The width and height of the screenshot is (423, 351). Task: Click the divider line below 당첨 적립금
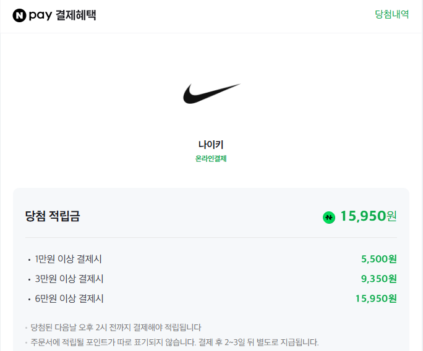(x=211, y=237)
